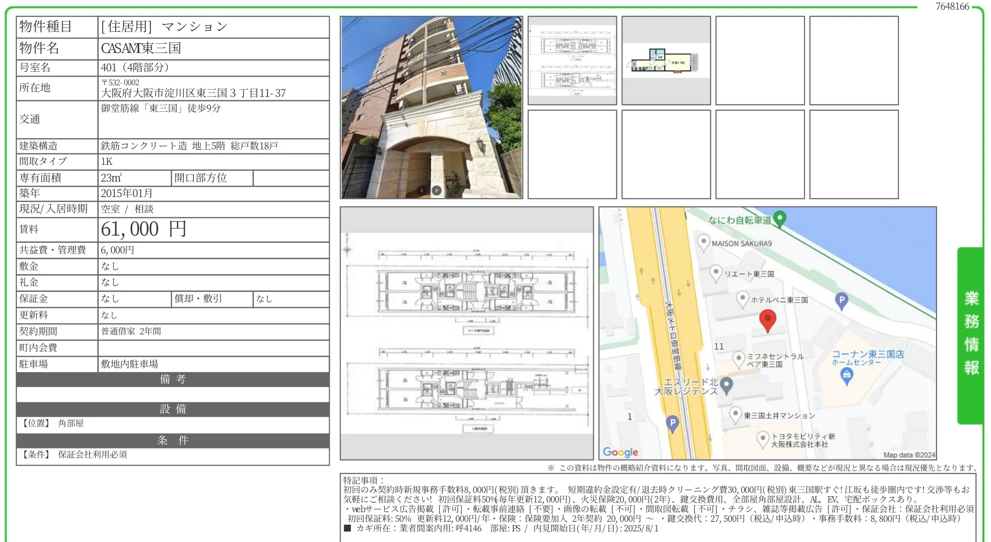This screenshot has width=991, height=542.
Task: Click the parking icon beside the expressway
Action: pyautogui.click(x=672, y=424)
